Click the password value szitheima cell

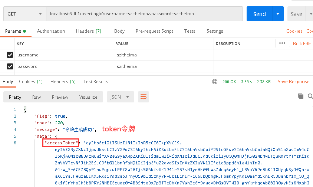pos(164,66)
